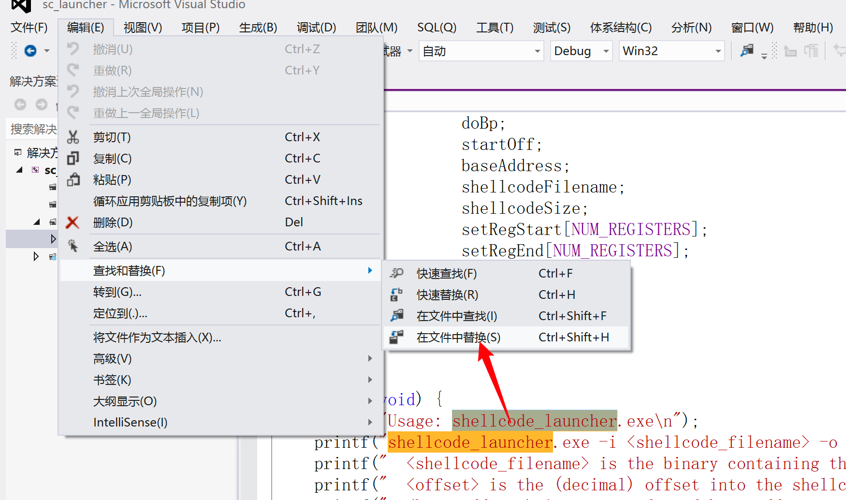Open the toolbar overflow options arrow
This screenshot has height=500, width=846.
point(764,56)
